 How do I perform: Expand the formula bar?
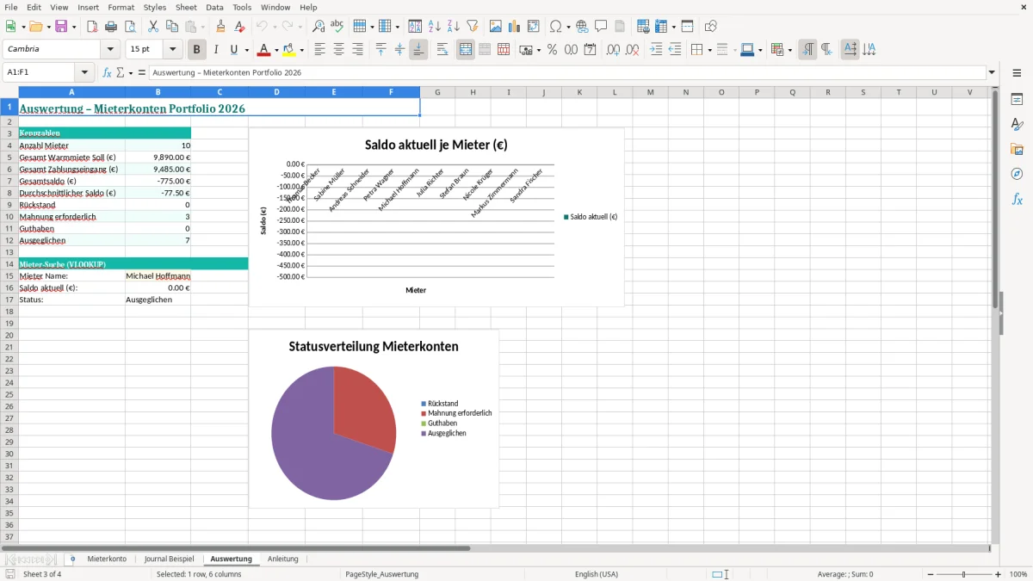[x=992, y=73]
